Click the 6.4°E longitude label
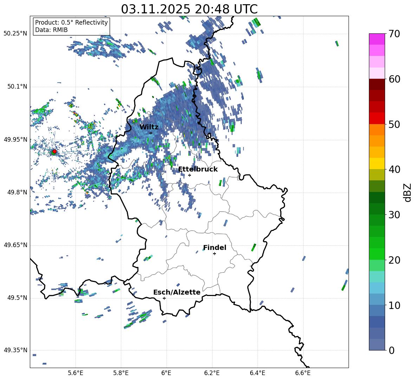Screen dimensions: 416x380 click(258, 373)
